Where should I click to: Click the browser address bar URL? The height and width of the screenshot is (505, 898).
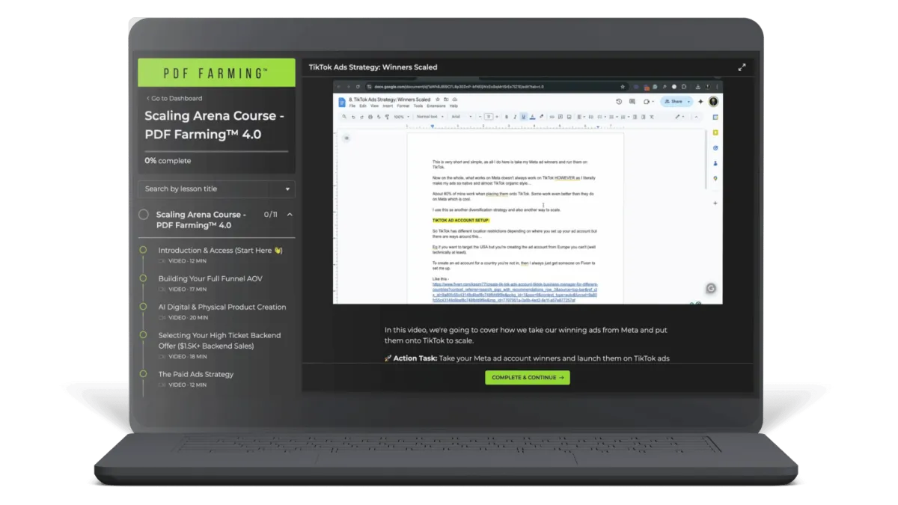coord(459,87)
